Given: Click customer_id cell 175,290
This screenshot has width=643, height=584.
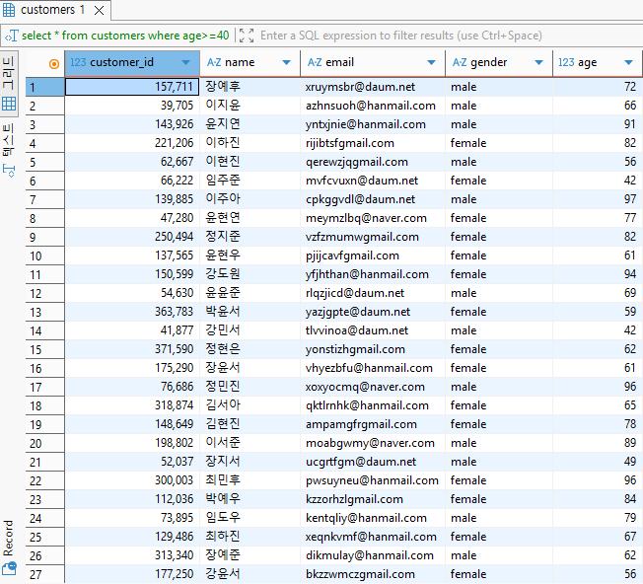Looking at the screenshot, I should pyautogui.click(x=132, y=368).
